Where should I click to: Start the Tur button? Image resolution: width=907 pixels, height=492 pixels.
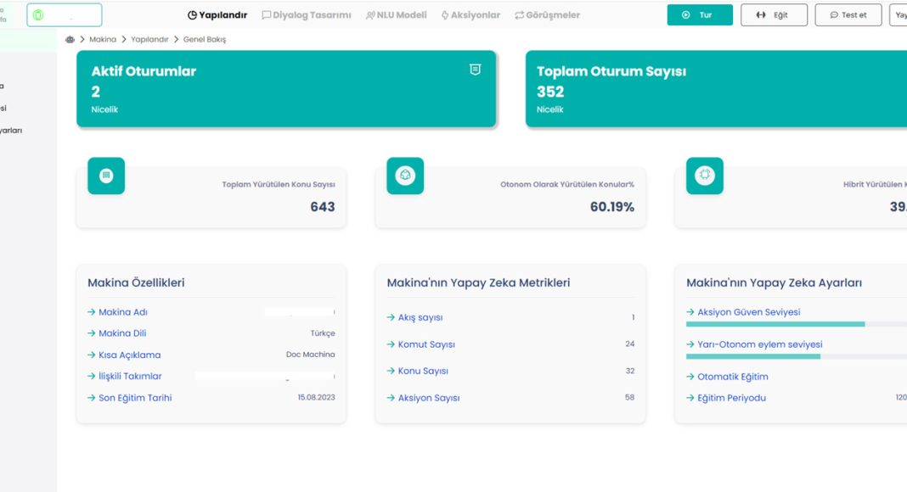[x=699, y=15]
